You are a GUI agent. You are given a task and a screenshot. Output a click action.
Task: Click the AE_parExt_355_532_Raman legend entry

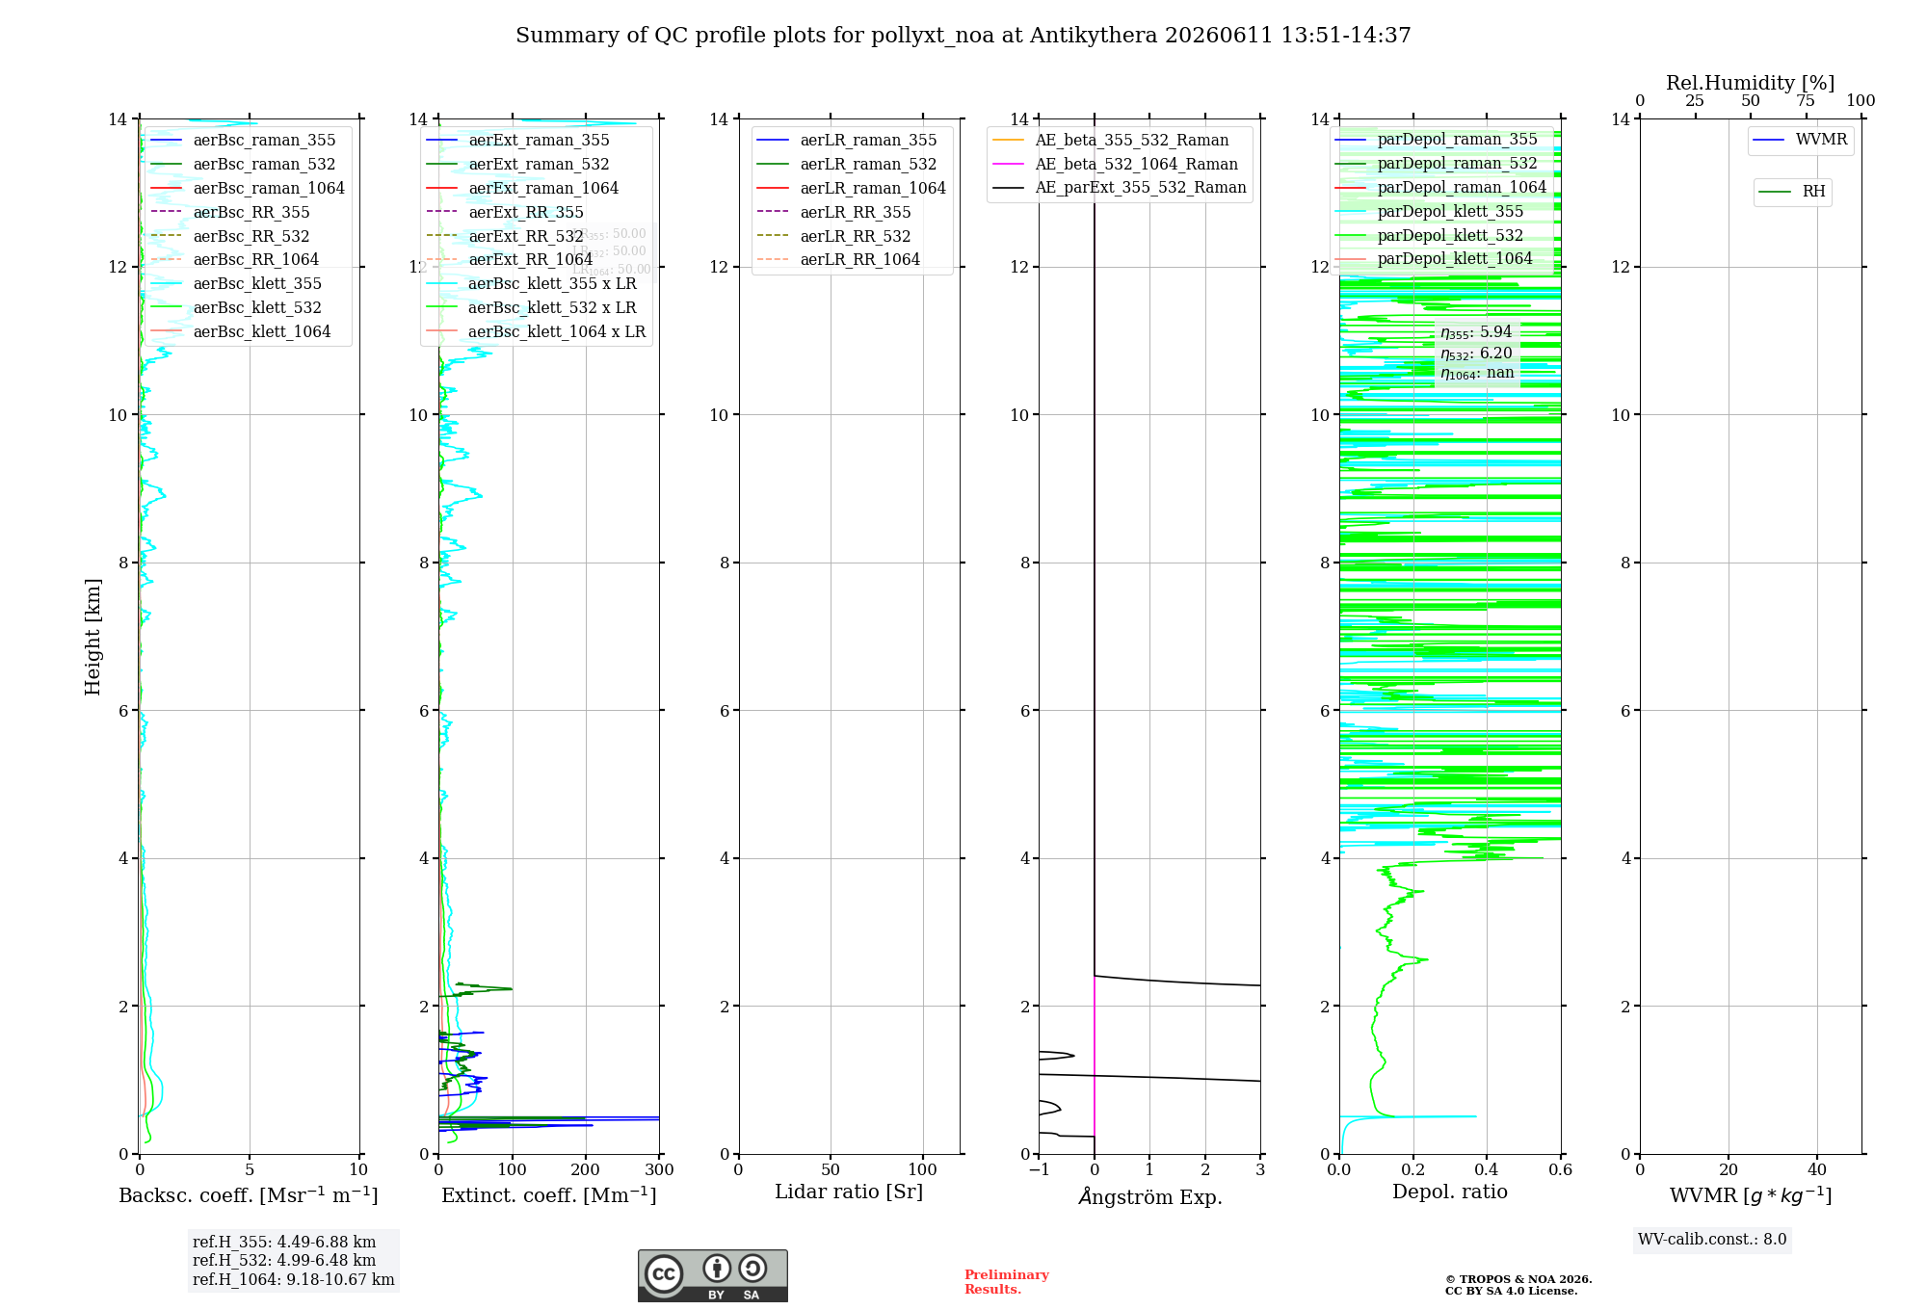point(1120,188)
